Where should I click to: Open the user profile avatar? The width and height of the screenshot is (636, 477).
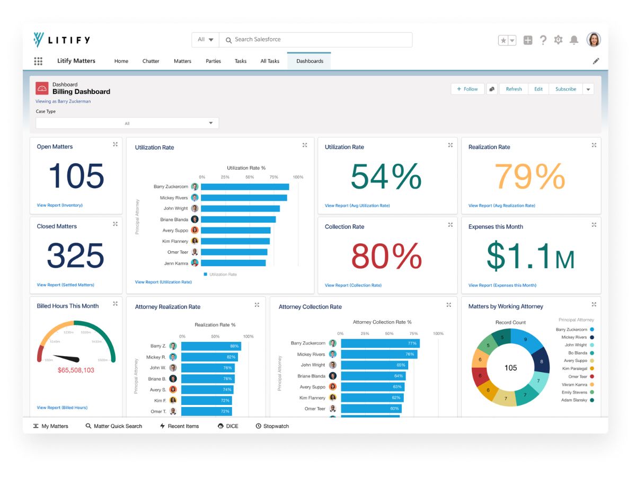pyautogui.click(x=594, y=40)
